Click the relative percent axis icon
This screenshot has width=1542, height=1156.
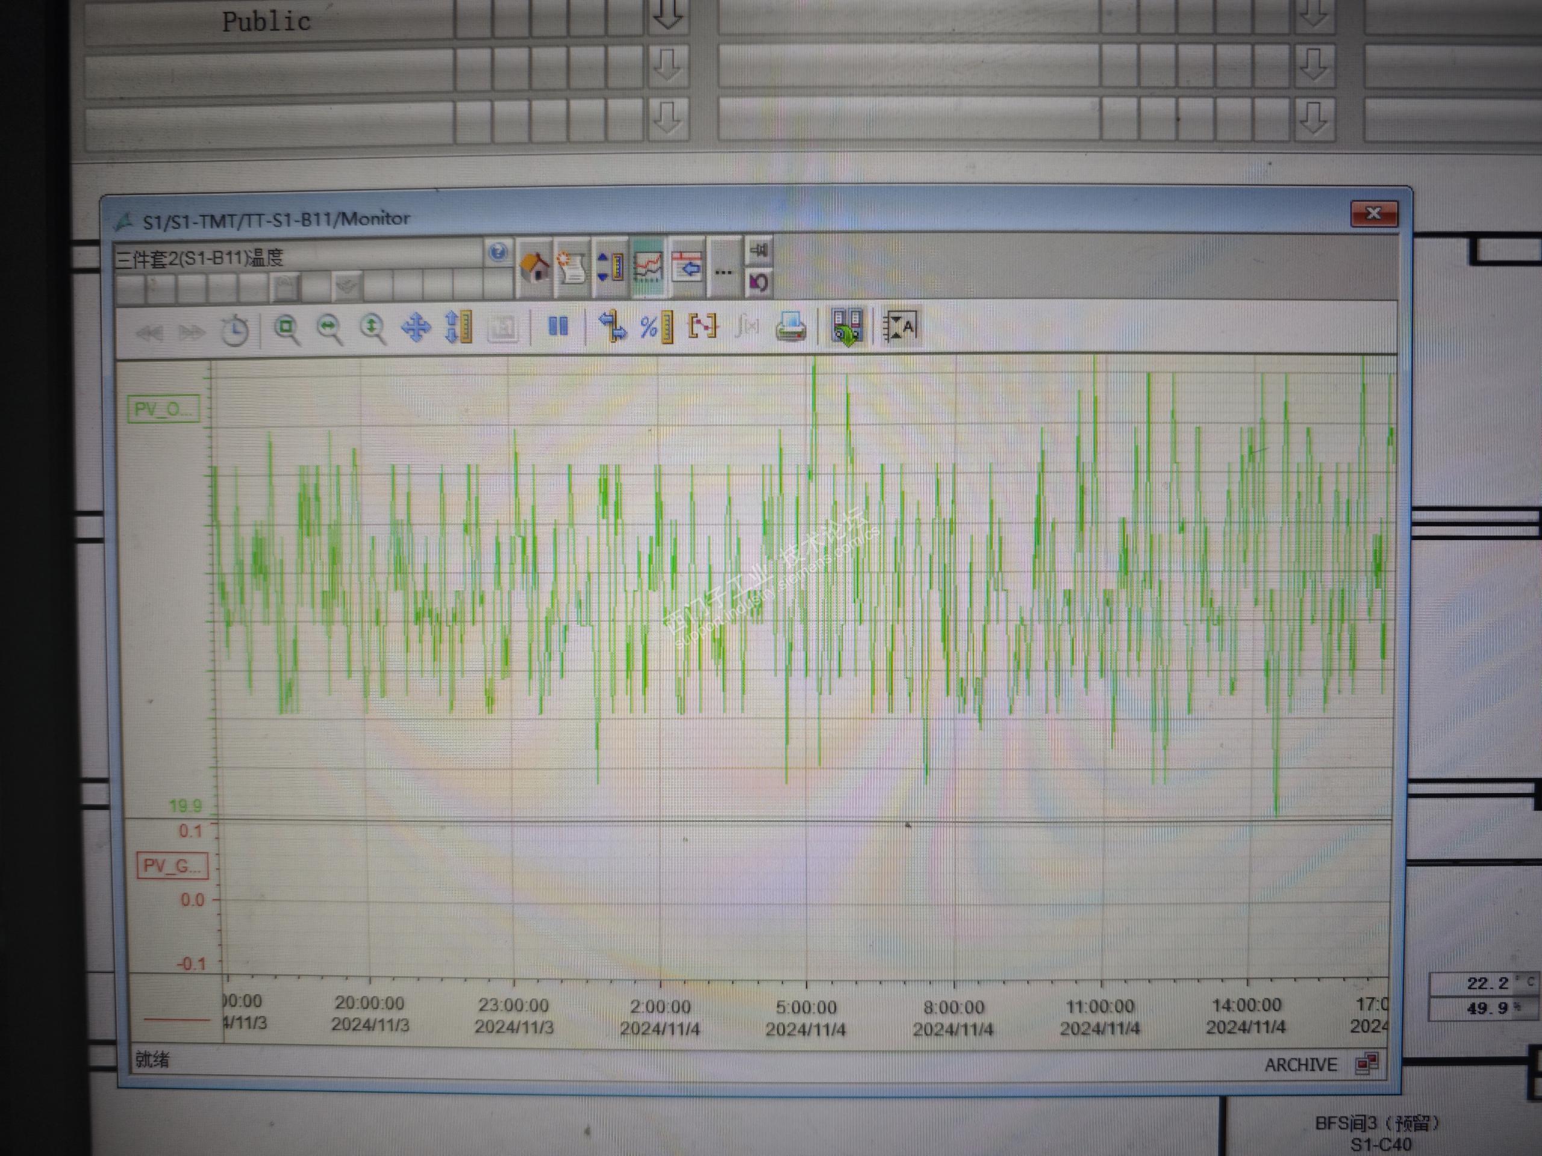(x=655, y=327)
